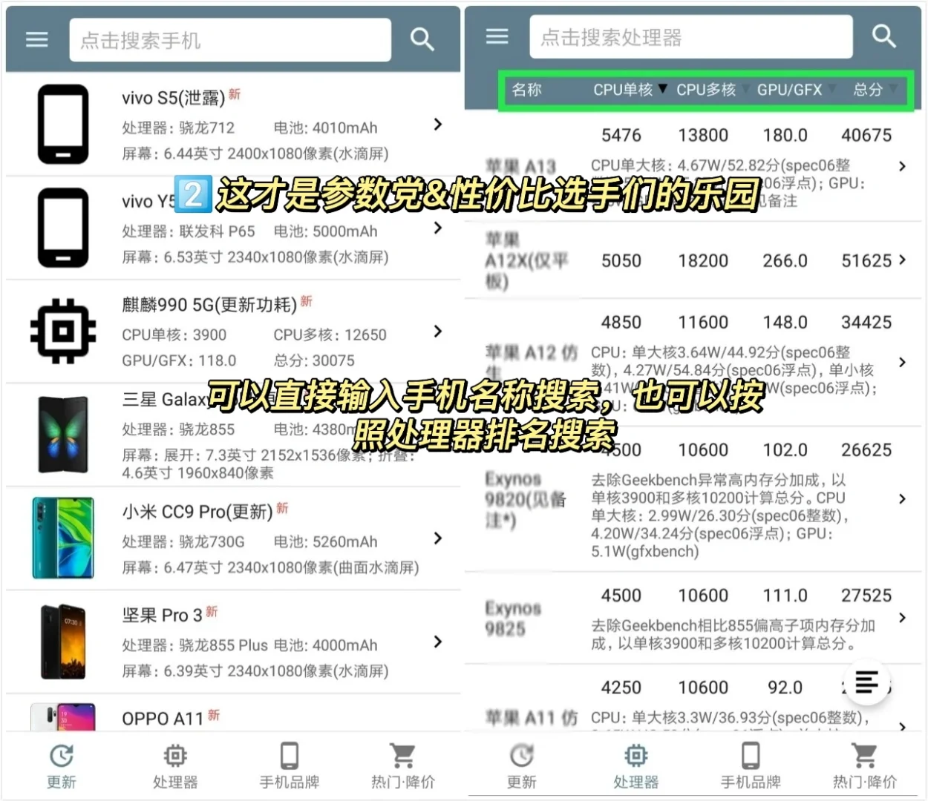
Task: Tap the floating filter button near Apple A11
Action: 866,682
